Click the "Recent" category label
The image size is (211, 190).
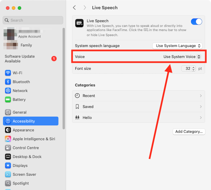[89, 96]
